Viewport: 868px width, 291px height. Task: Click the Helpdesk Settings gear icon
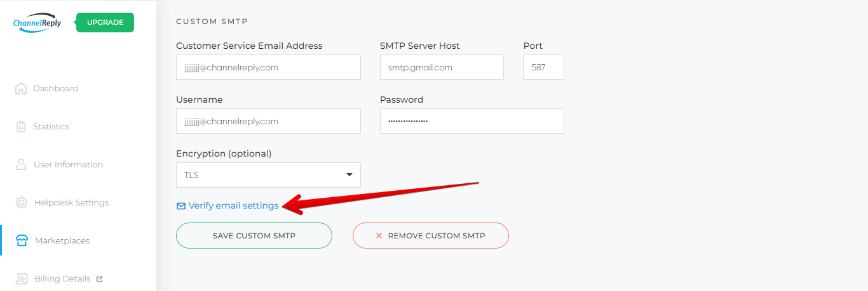[21, 202]
